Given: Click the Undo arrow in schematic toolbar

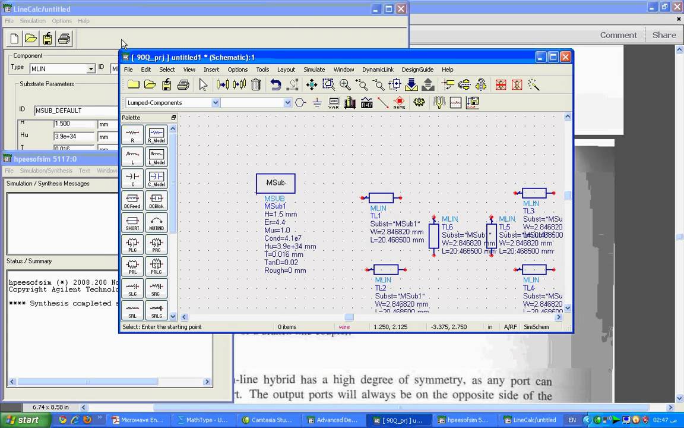Looking at the screenshot, I should tap(275, 85).
